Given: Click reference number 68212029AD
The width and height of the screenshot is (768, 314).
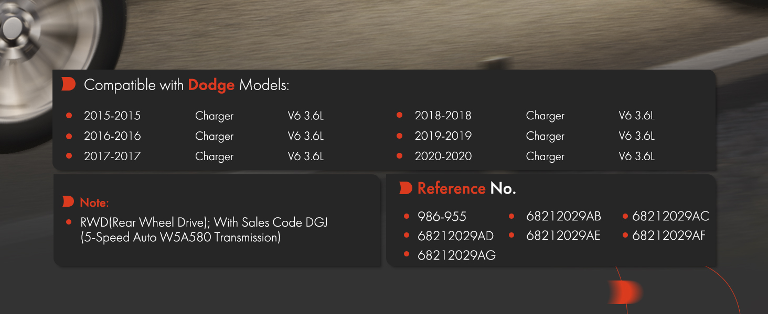Looking at the screenshot, I should [x=456, y=236].
